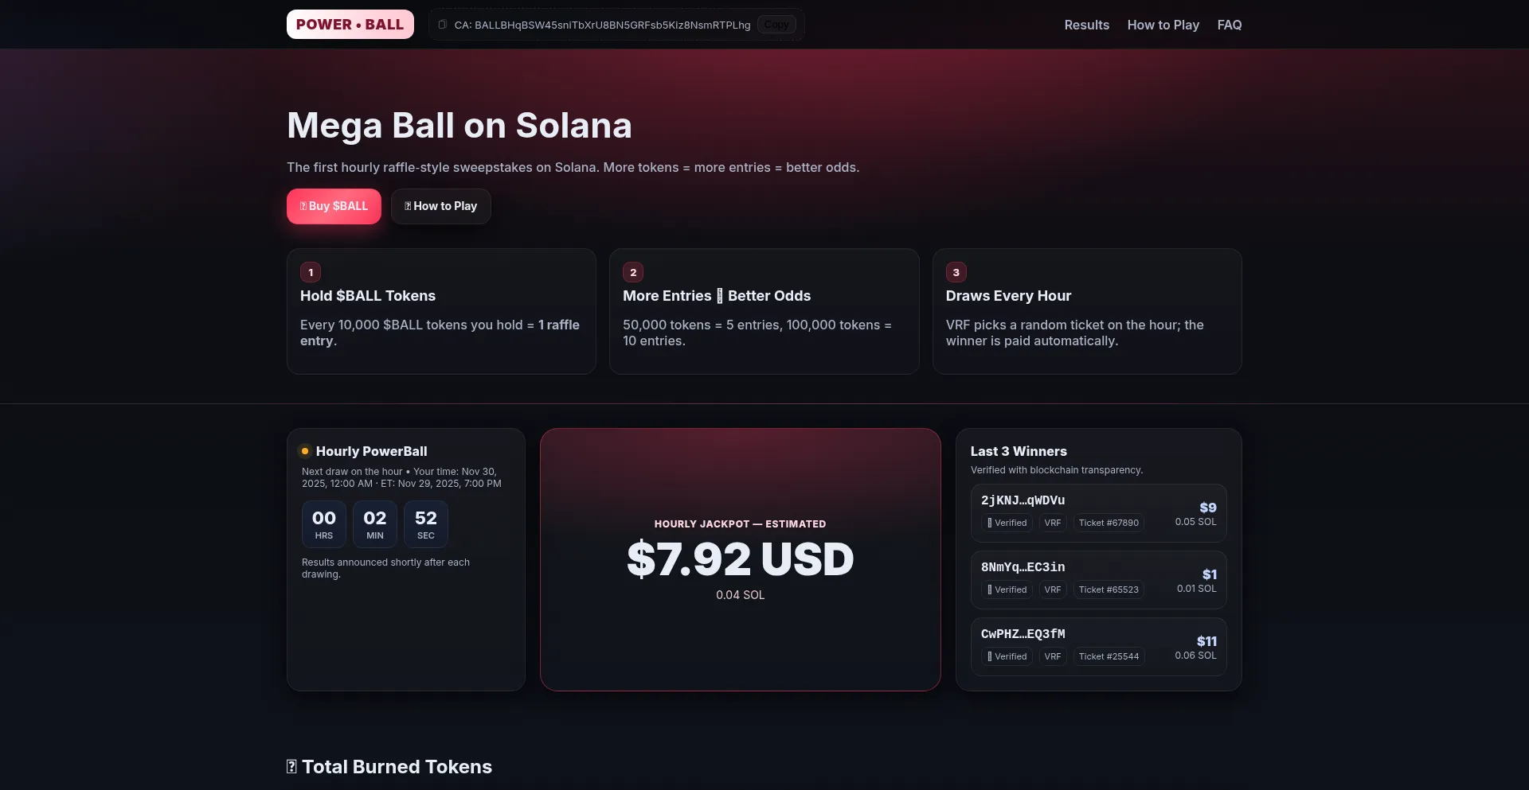The height and width of the screenshot is (790, 1529).
Task: Click Ticket #25544 tag
Action: tap(1109, 656)
